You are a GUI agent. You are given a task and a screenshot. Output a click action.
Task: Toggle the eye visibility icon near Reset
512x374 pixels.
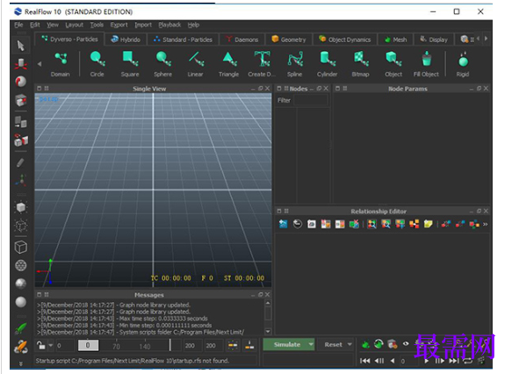(406, 343)
